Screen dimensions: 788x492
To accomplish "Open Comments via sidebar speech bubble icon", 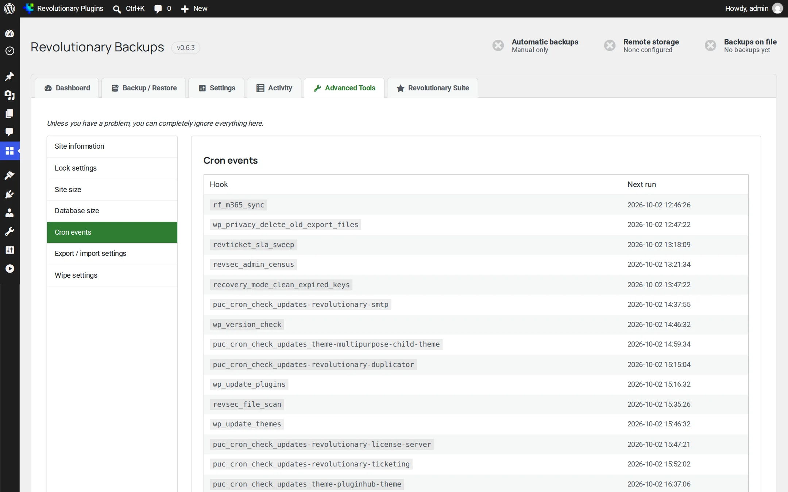I will coord(9,132).
